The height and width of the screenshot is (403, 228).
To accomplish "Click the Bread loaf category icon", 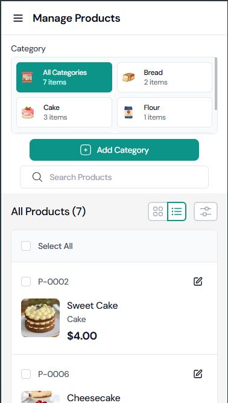I will [x=128, y=77].
